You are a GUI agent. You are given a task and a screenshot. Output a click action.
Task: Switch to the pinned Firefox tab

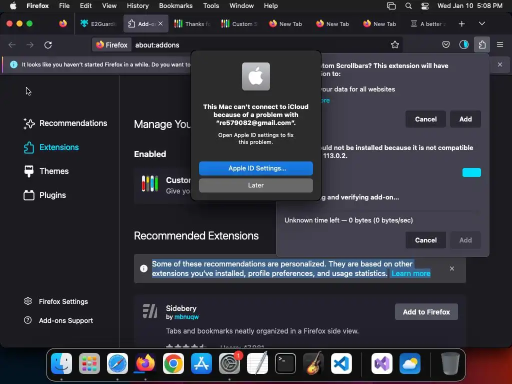pos(63,24)
